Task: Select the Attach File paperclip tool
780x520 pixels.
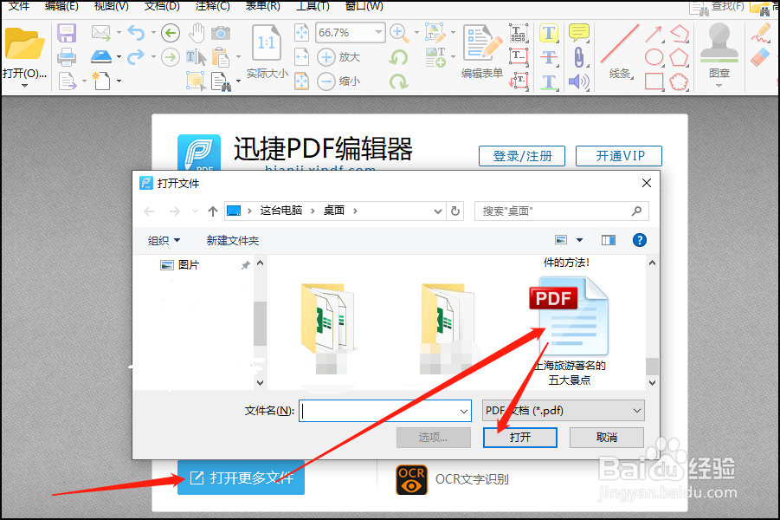Action: [578, 57]
